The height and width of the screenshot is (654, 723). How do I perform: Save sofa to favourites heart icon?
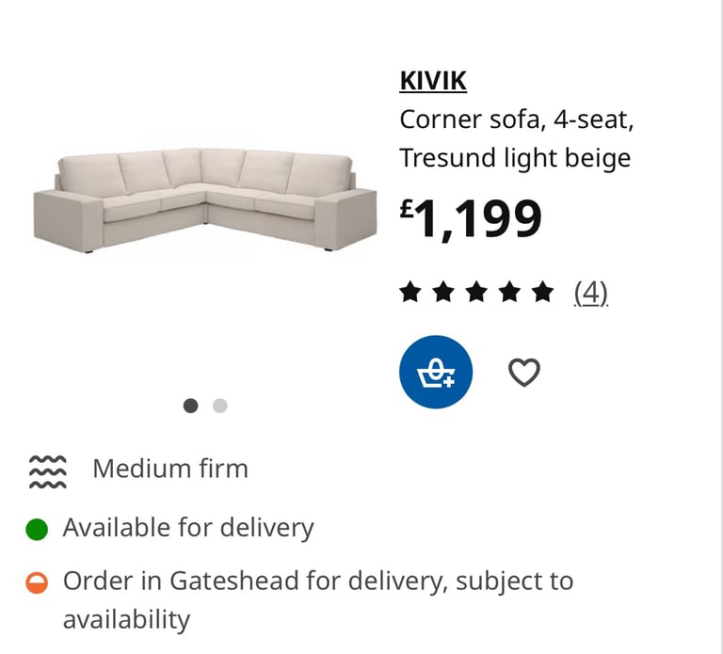tap(524, 373)
